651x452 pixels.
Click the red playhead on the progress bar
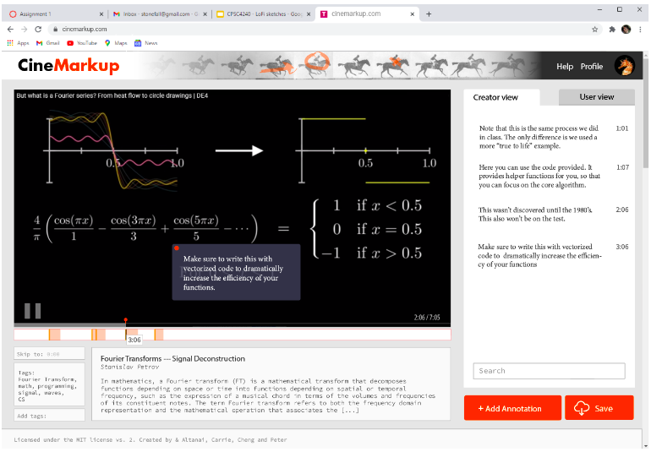coord(125,320)
